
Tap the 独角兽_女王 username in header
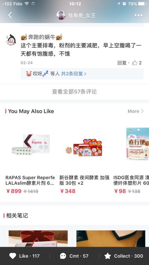82,15
